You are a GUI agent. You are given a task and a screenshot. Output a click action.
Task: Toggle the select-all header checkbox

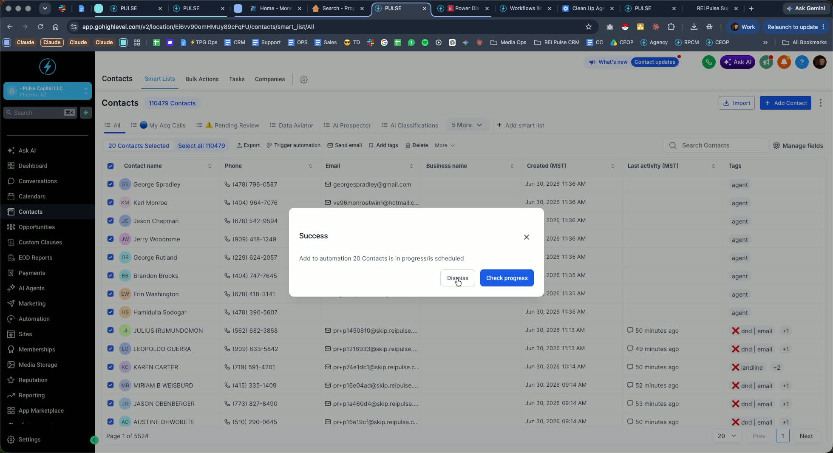click(110, 166)
